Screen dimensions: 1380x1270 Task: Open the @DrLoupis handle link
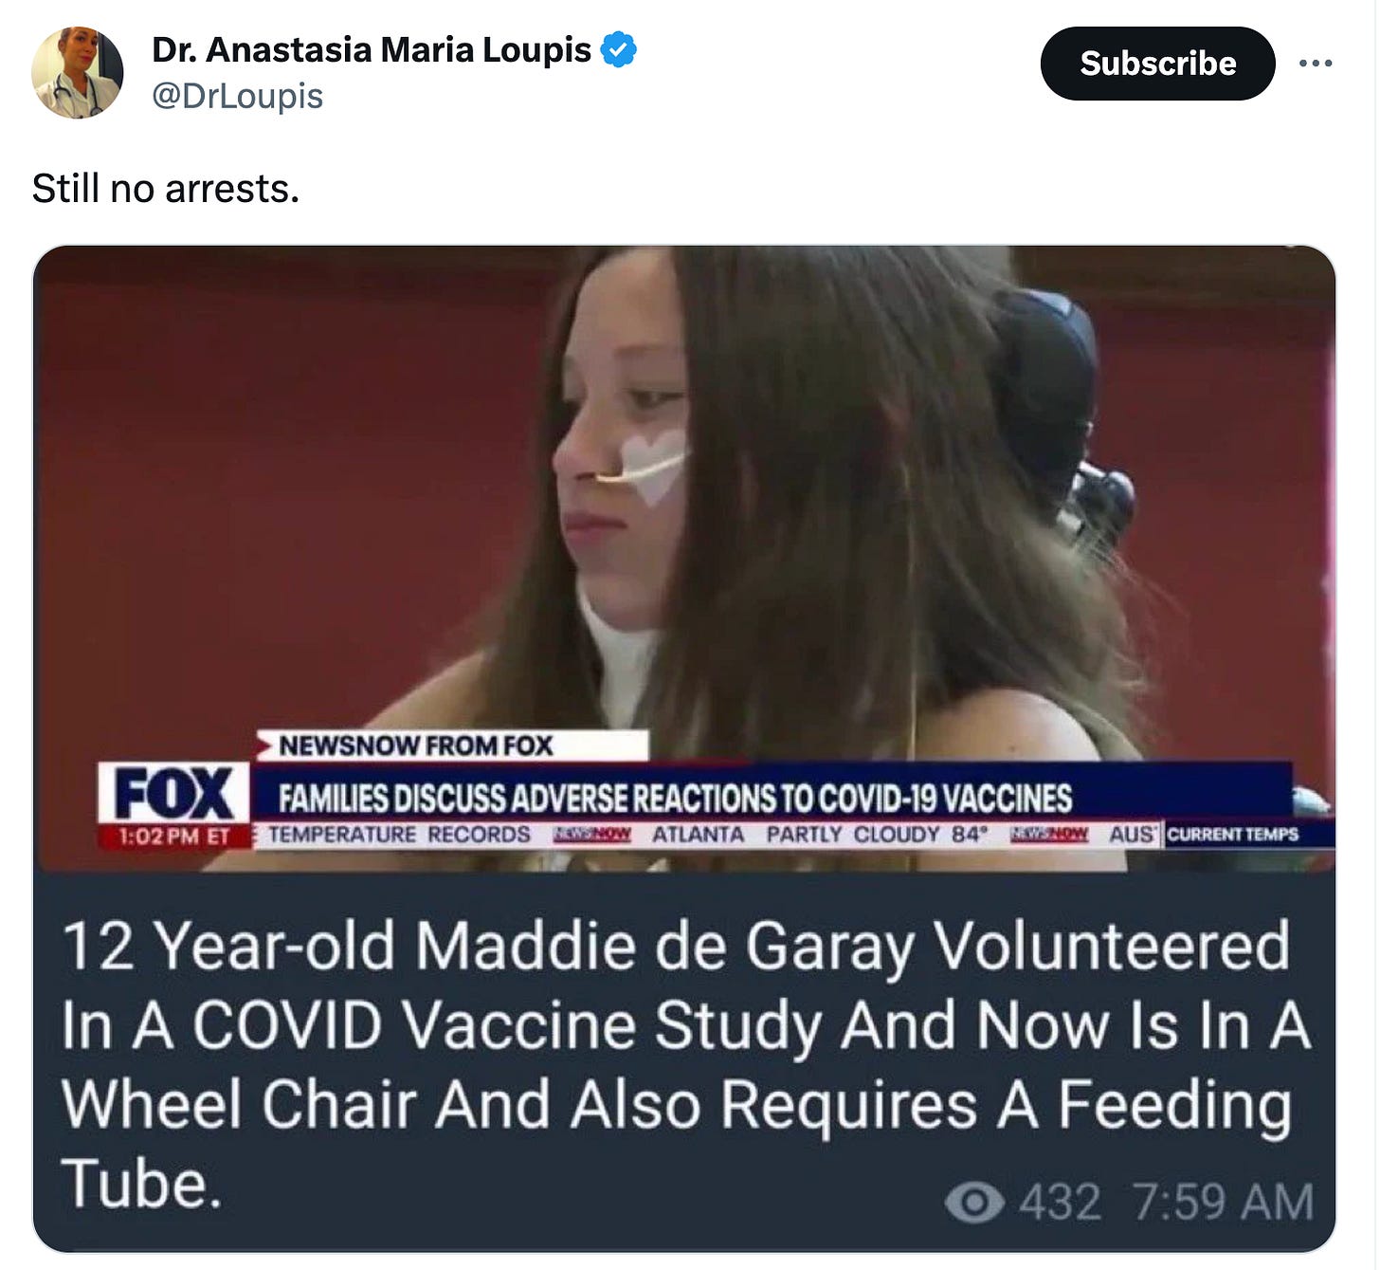pyautogui.click(x=238, y=96)
